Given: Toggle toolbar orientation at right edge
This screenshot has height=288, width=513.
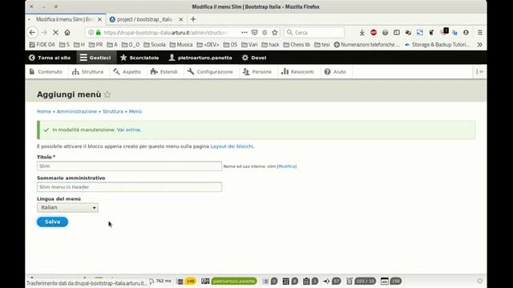Looking at the screenshot, I should coord(479,71).
